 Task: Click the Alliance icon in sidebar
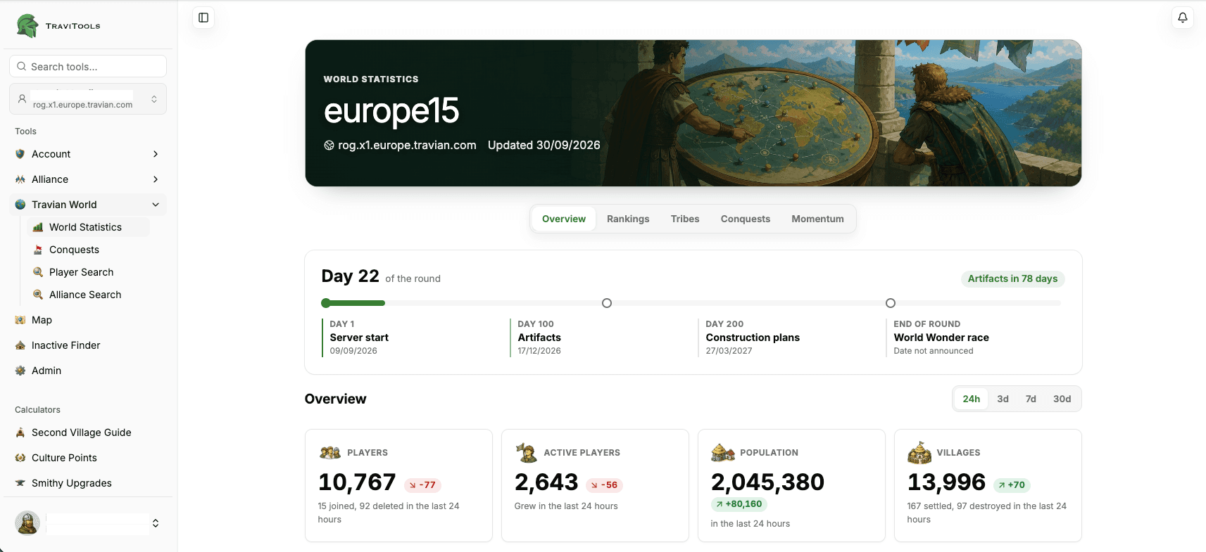20,179
